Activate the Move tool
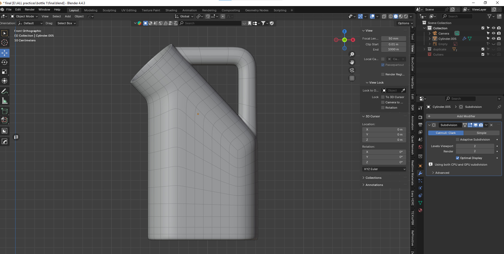The width and height of the screenshot is (504, 254). (x=4, y=53)
